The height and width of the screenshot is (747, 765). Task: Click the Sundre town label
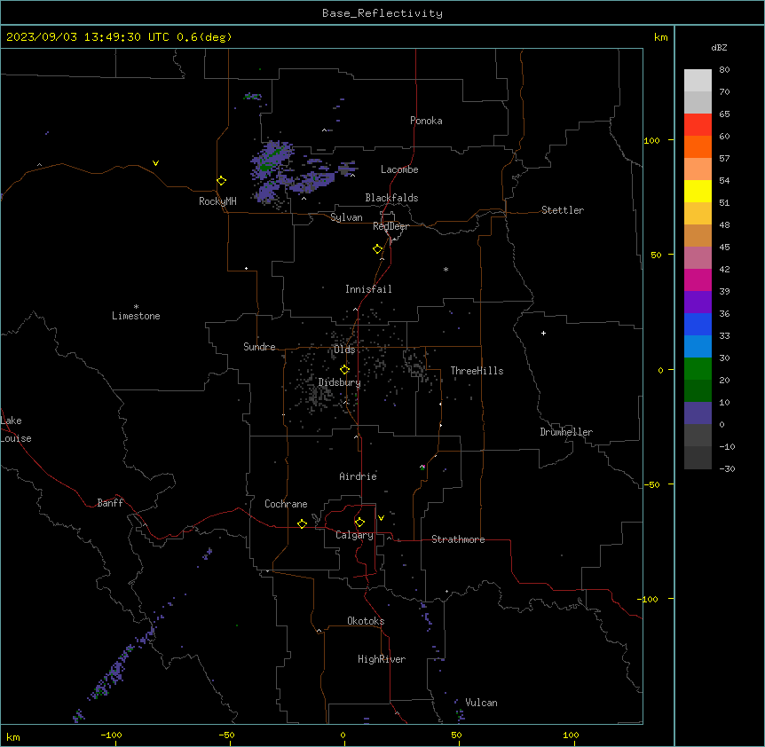(259, 347)
